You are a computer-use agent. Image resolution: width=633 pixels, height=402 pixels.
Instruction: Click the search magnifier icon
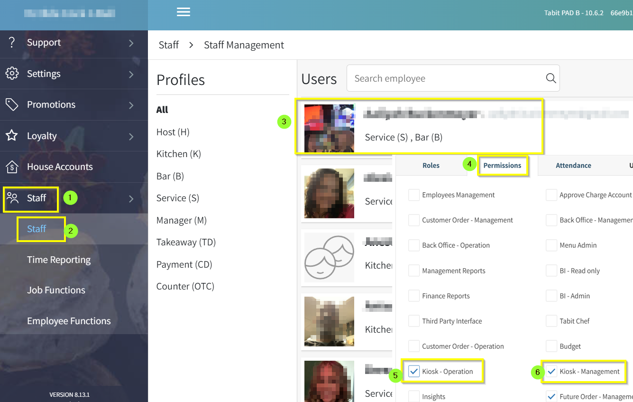click(x=550, y=78)
